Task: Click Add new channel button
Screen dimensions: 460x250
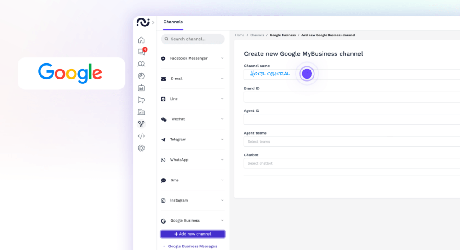Action: [193, 234]
